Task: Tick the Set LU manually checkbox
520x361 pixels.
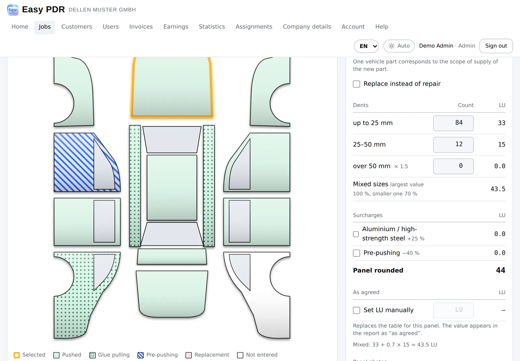Action: tap(357, 310)
